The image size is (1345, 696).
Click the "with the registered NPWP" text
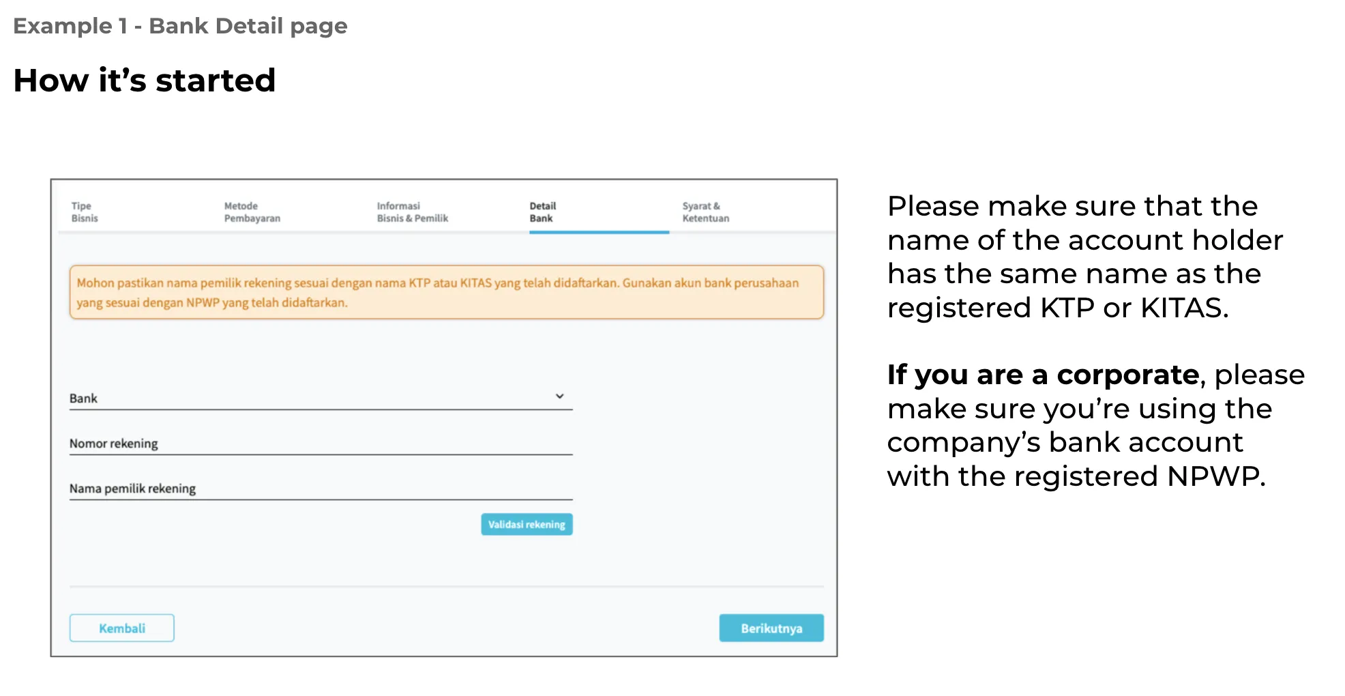[1076, 476]
